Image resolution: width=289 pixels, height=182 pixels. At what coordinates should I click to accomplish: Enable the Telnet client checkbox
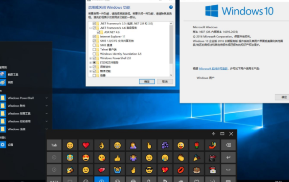[x=94, y=49]
